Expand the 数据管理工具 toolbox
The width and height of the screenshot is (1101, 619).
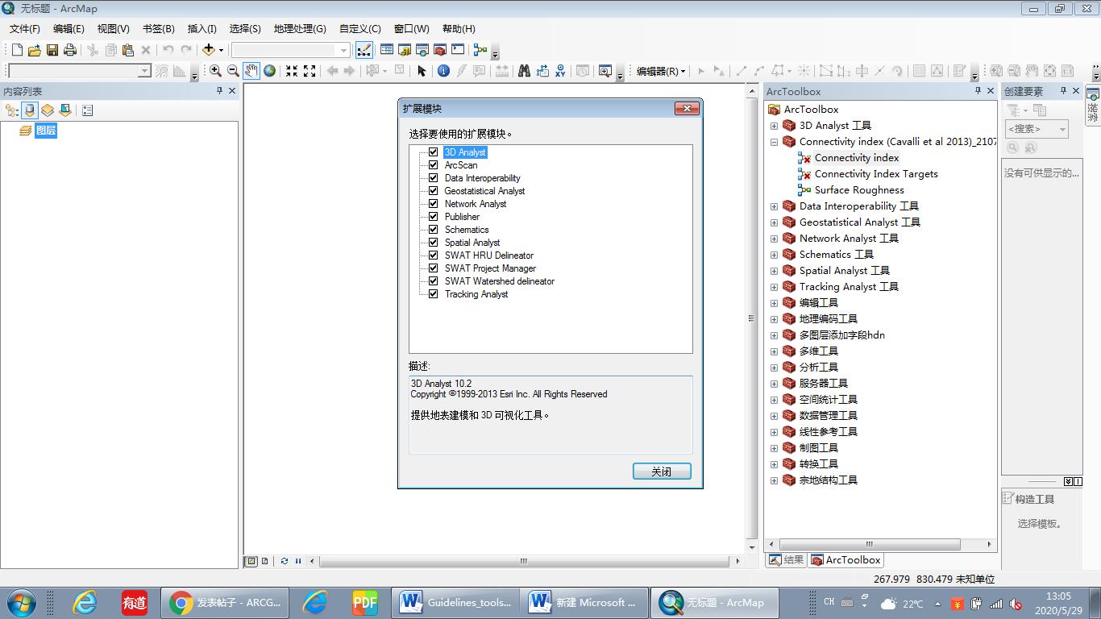pyautogui.click(x=775, y=416)
